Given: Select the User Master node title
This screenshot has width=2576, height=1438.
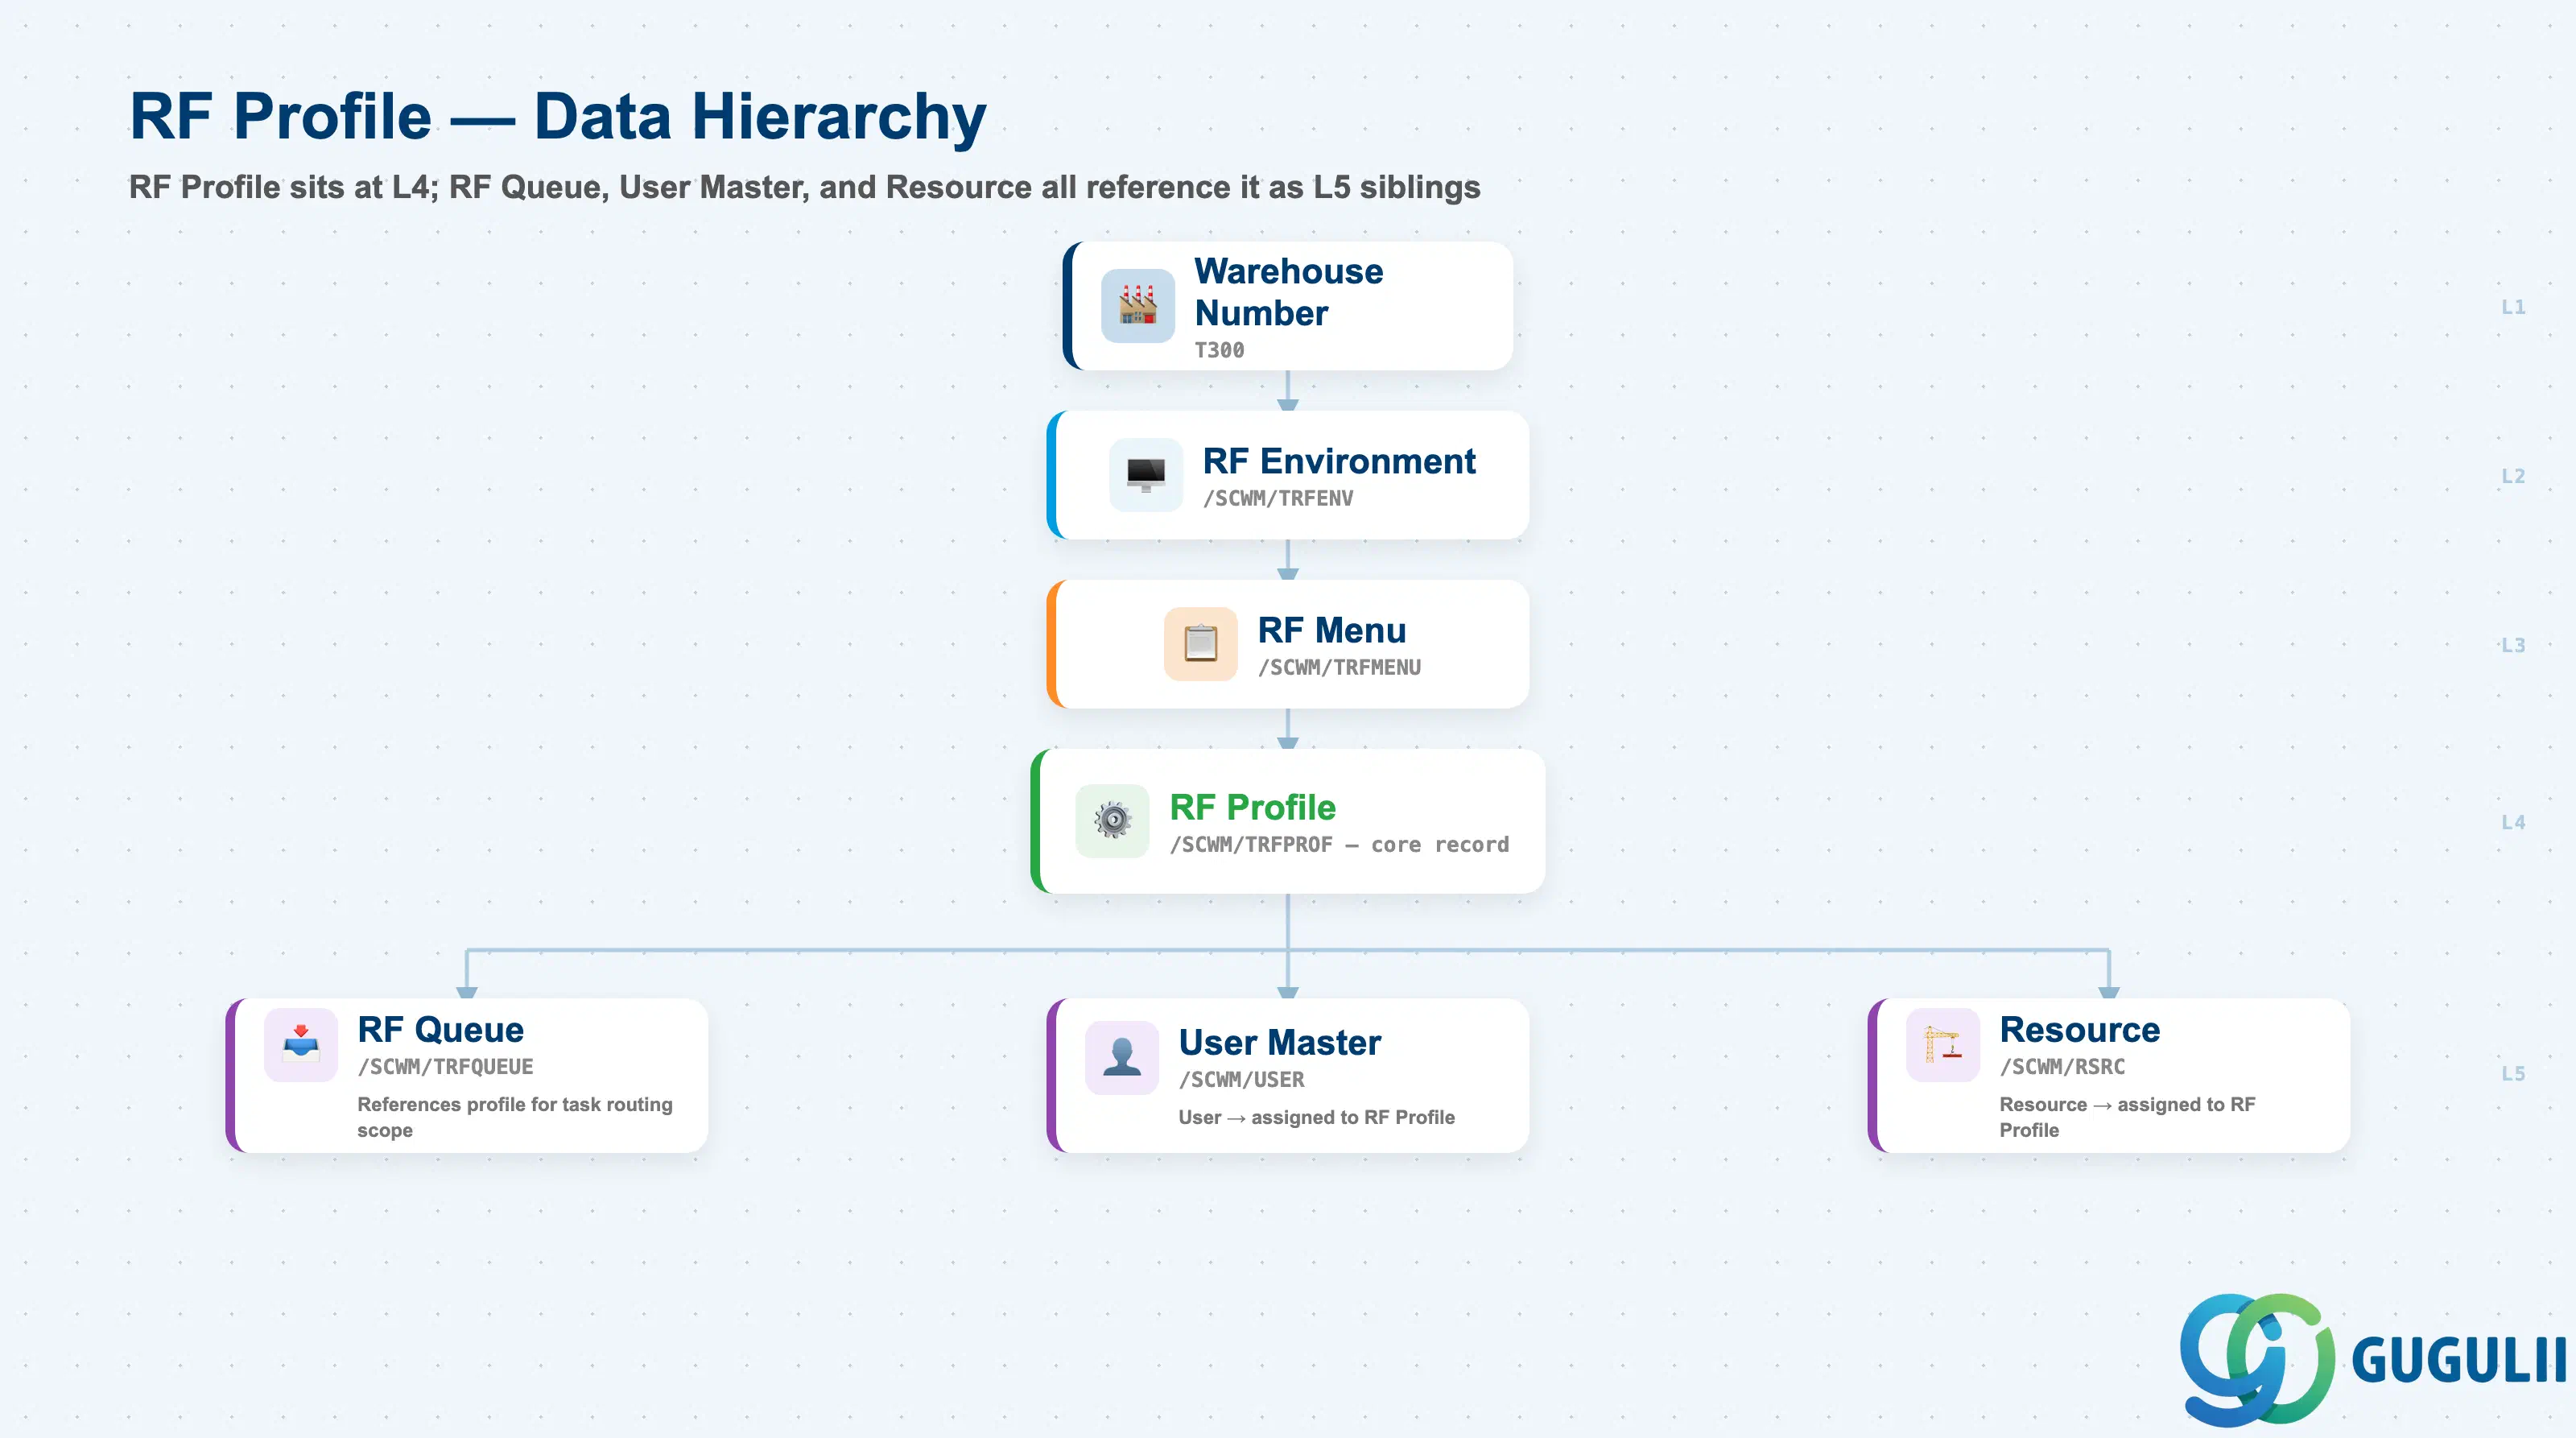Looking at the screenshot, I should click(x=1280, y=1042).
